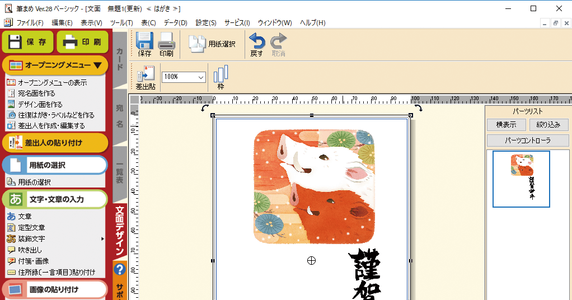The height and width of the screenshot is (300, 572).
Task: Open the サポート help question mark tab
Action: click(120, 279)
